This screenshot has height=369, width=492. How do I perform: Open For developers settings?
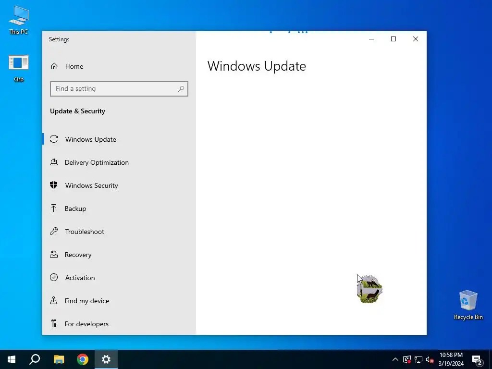point(119,324)
